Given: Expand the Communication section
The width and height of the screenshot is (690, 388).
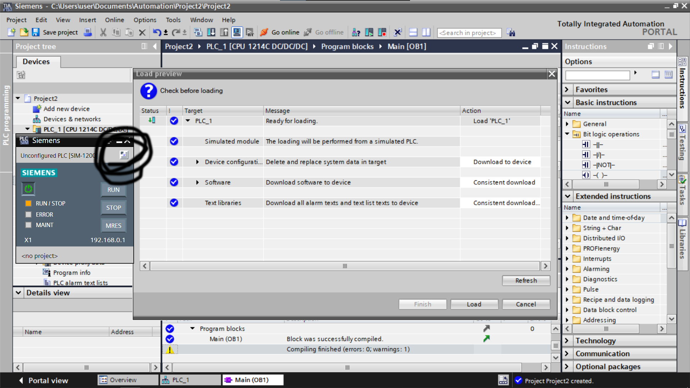Looking at the screenshot, I should pos(567,354).
